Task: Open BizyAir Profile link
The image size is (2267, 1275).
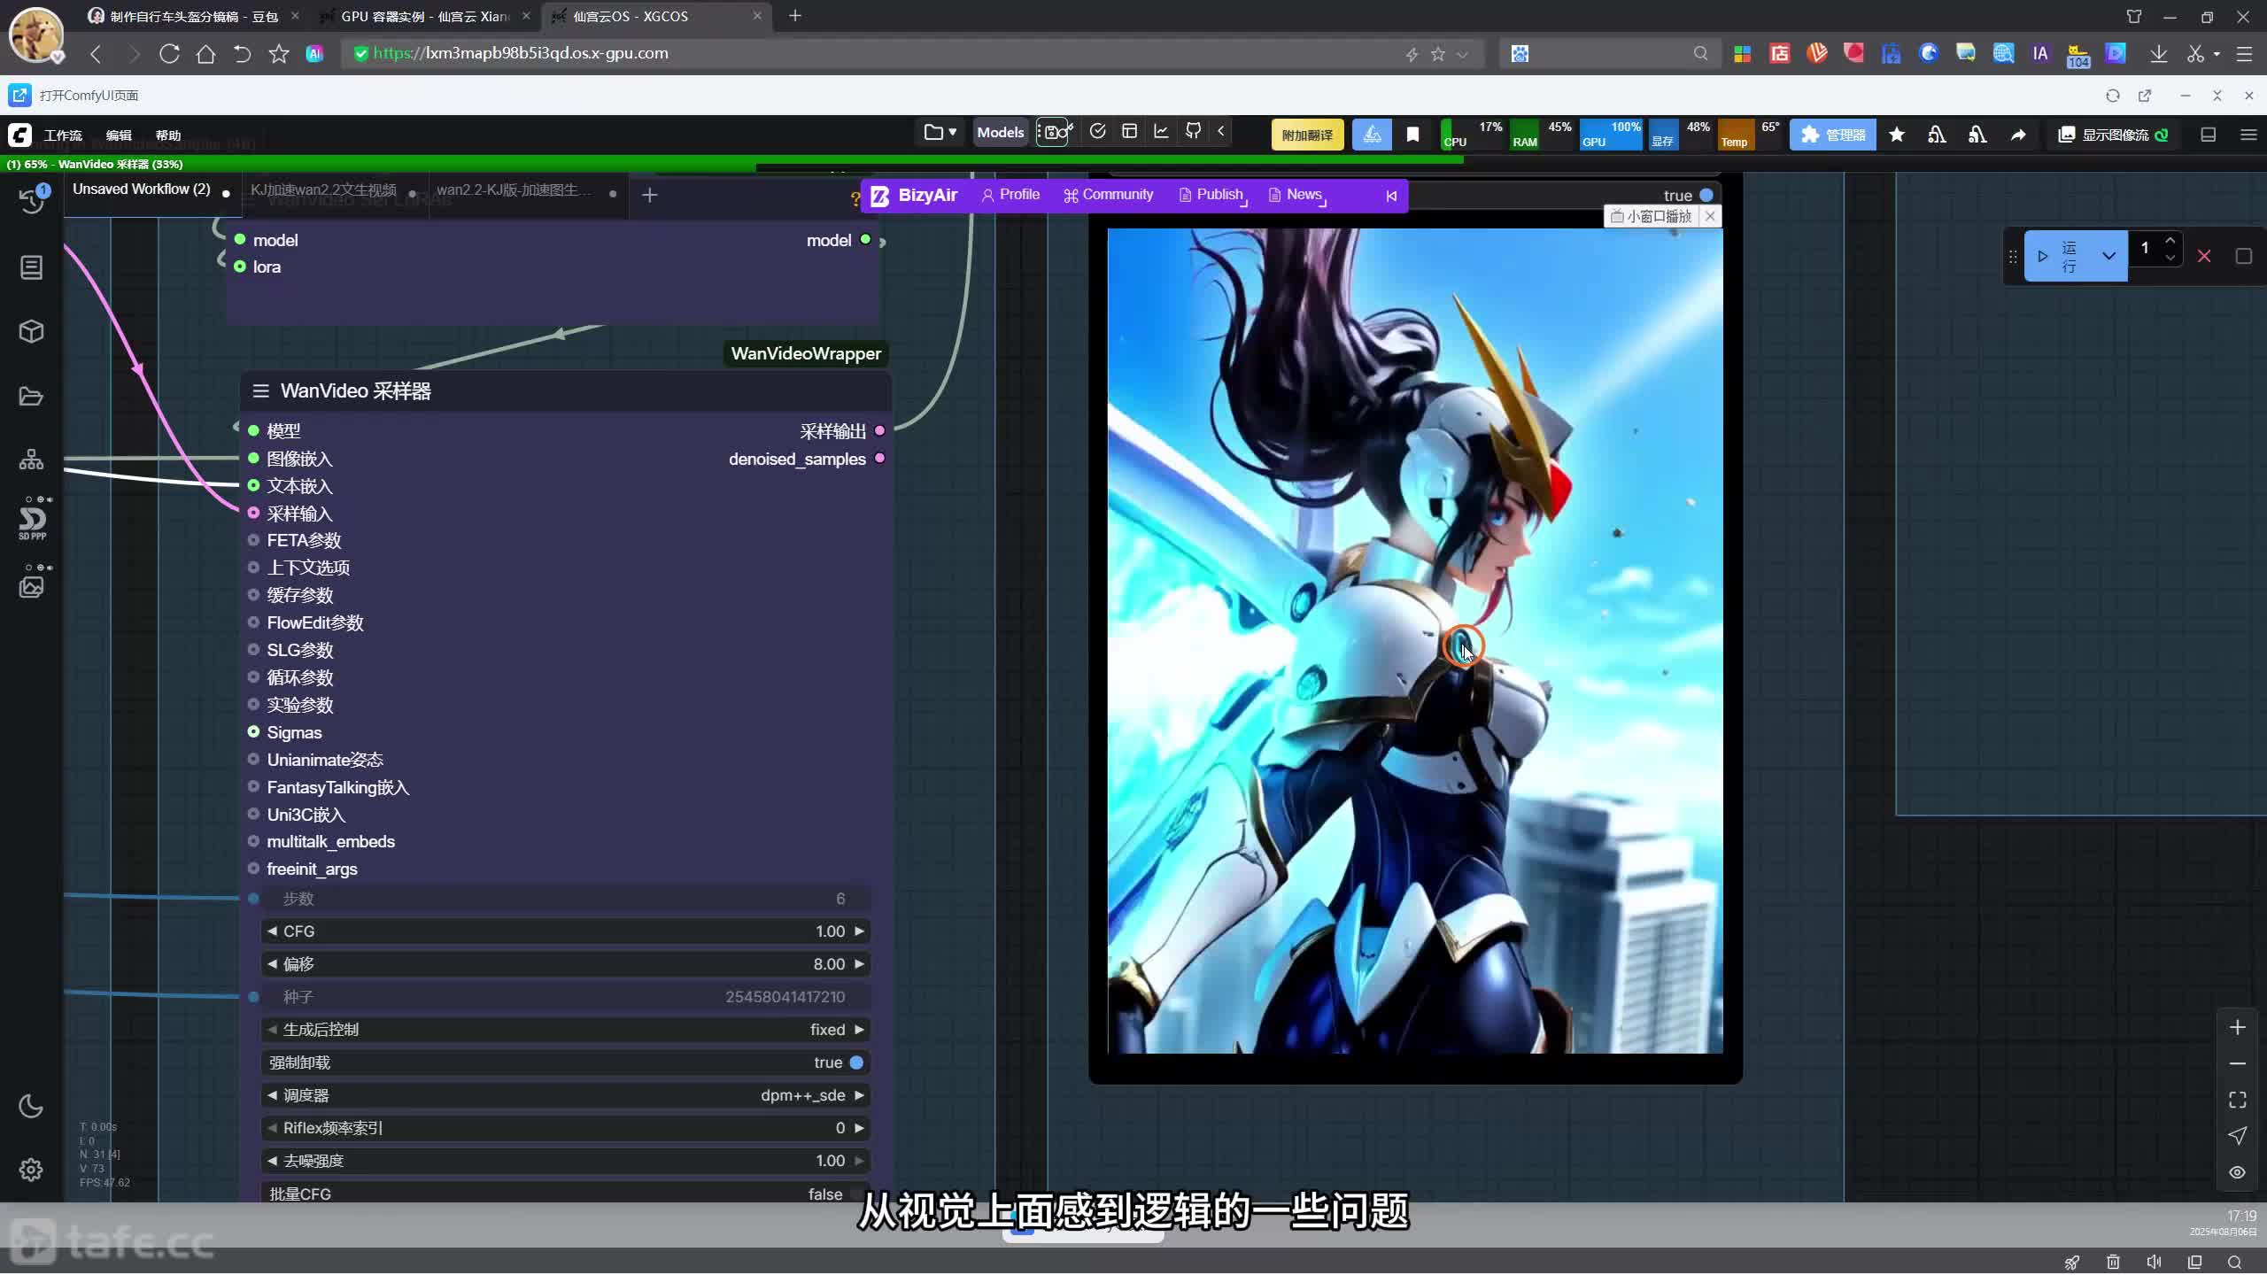Action: (1010, 195)
